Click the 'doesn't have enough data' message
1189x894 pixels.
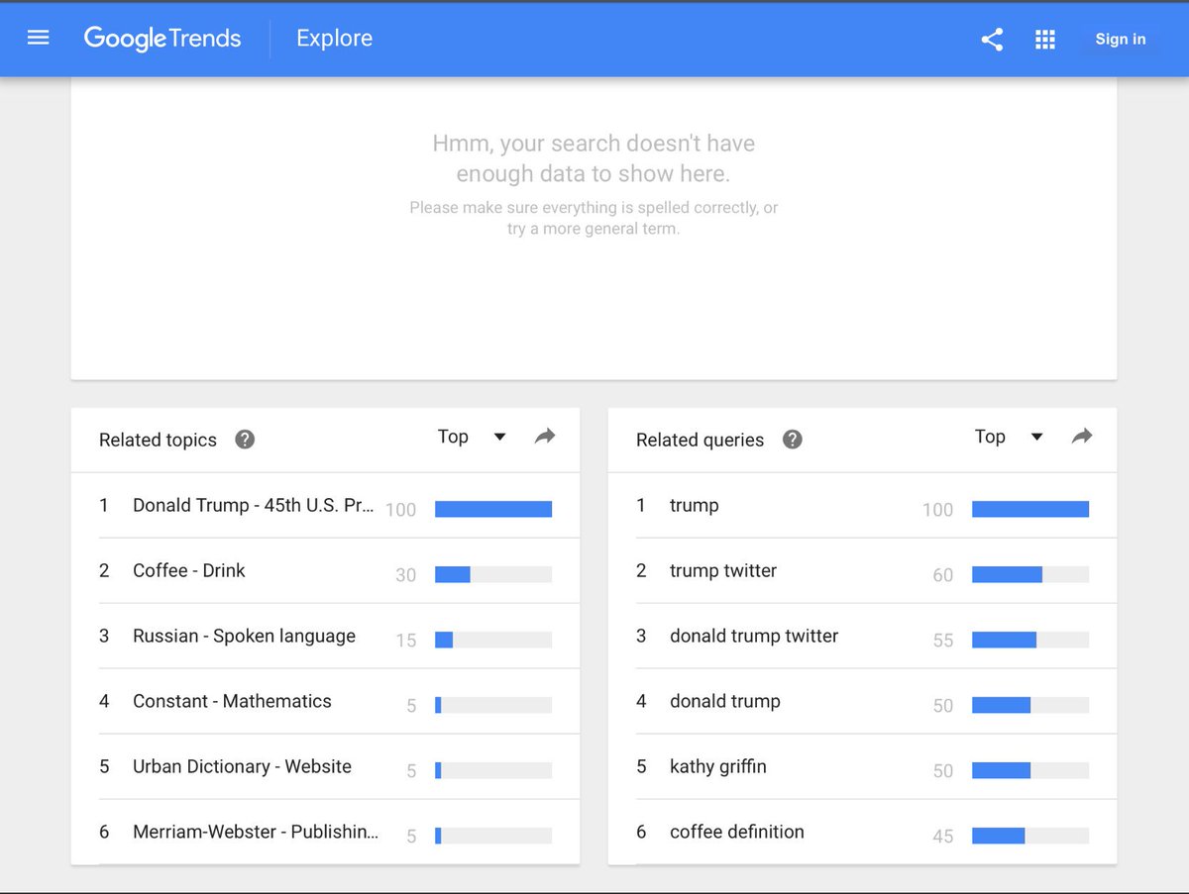[x=594, y=158]
